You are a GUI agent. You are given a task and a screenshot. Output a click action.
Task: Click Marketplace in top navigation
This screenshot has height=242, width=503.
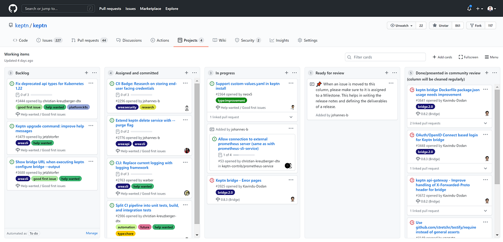pos(150,9)
